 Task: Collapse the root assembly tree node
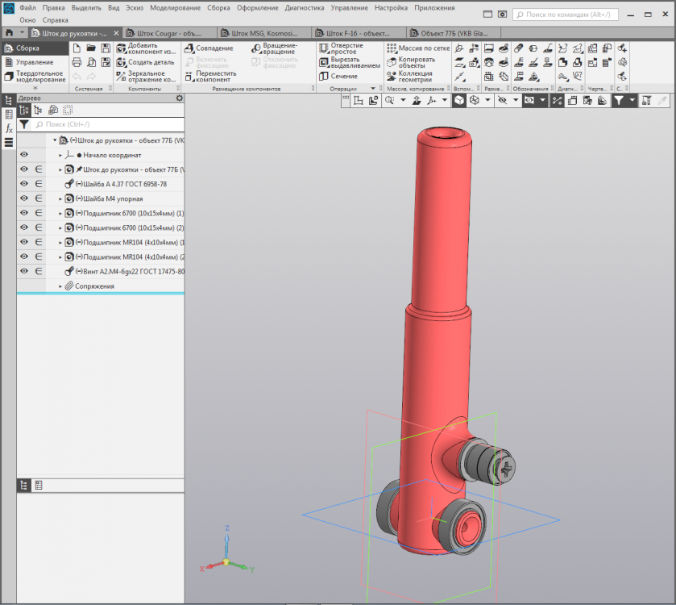53,140
